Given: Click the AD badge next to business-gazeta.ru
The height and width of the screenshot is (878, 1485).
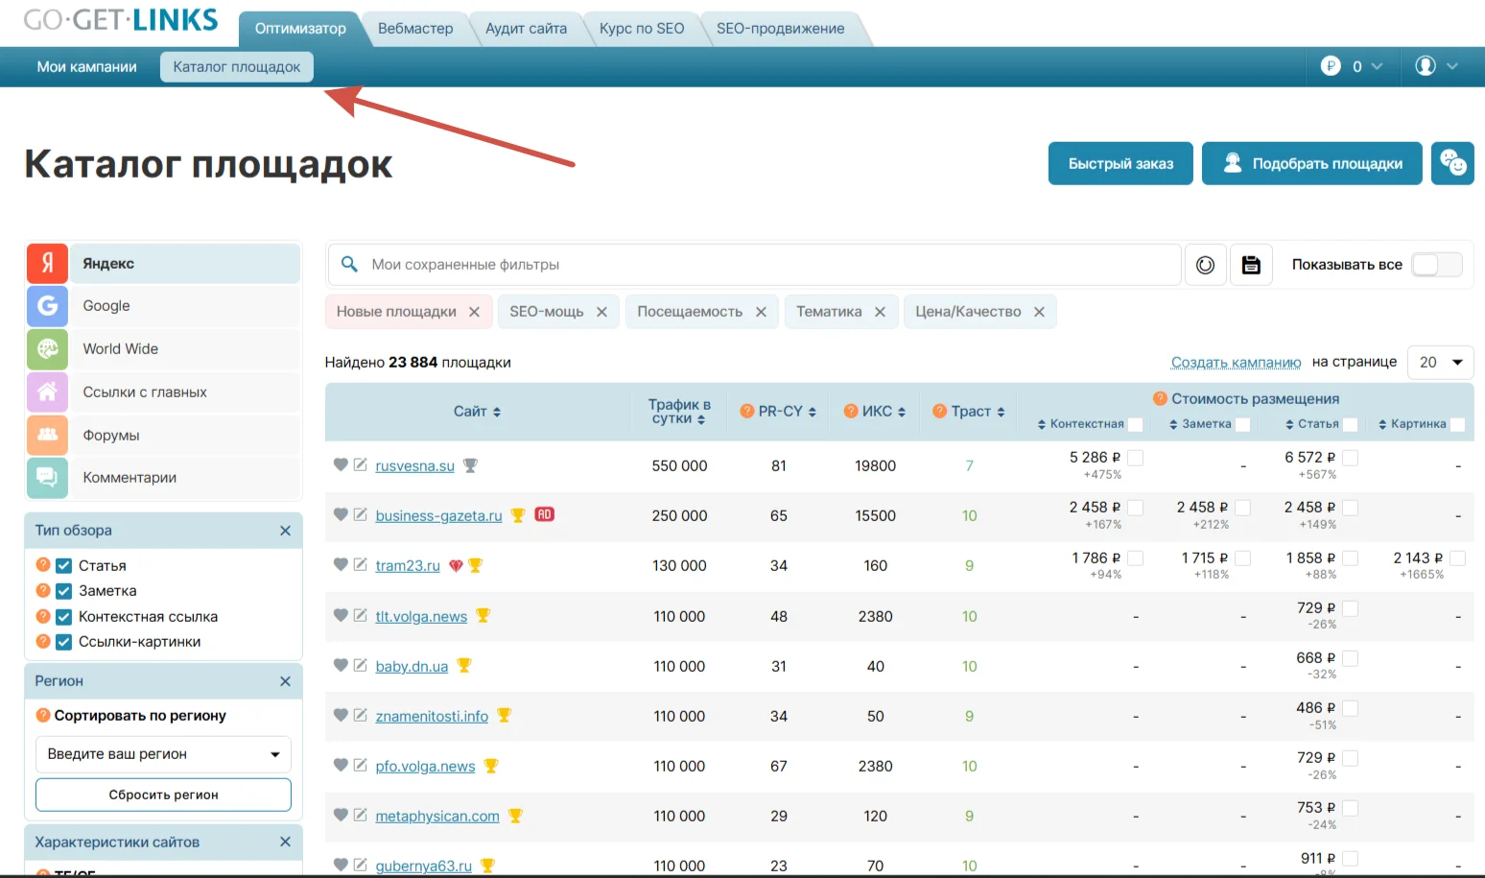Looking at the screenshot, I should 544,514.
